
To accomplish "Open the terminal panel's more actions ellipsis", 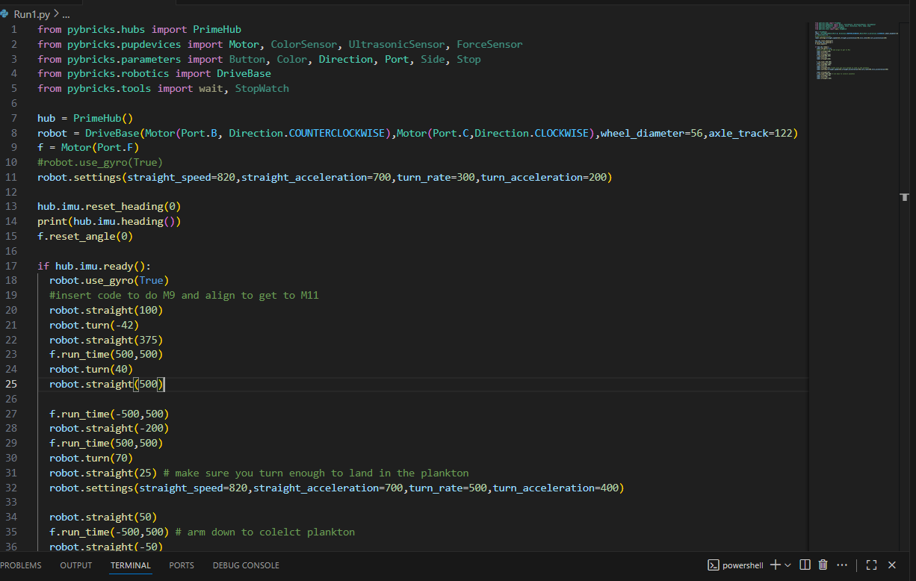I will (x=843, y=565).
